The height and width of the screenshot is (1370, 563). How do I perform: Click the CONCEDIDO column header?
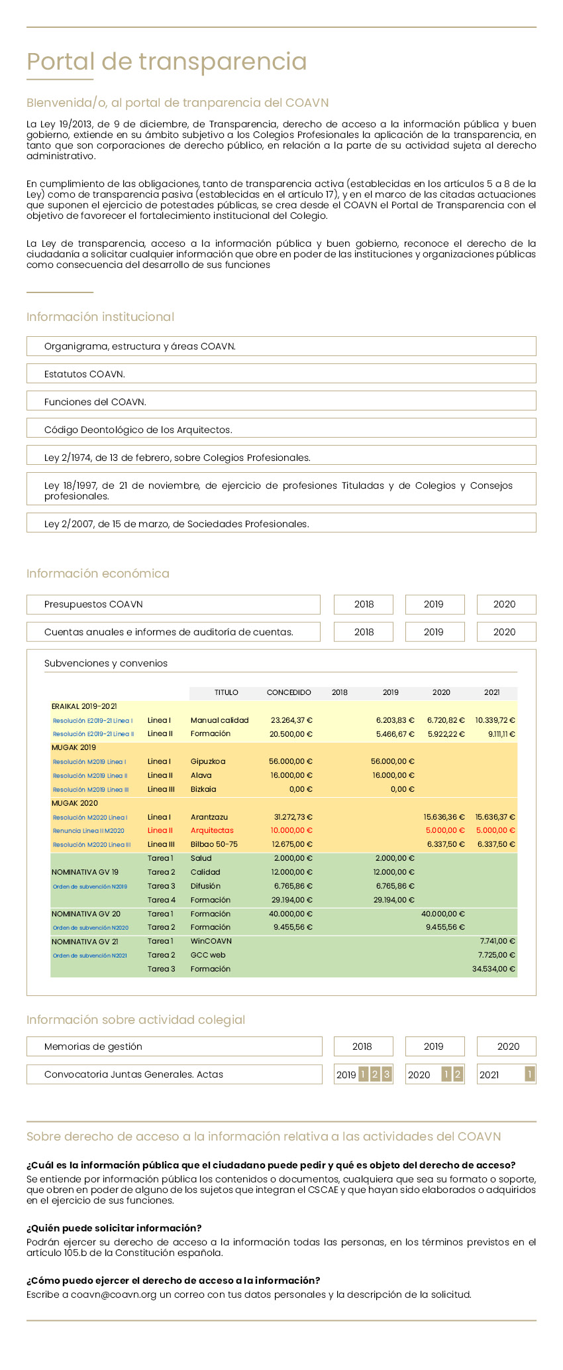point(289,692)
